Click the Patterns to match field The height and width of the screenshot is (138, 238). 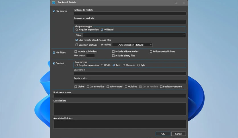(x=130, y=13)
